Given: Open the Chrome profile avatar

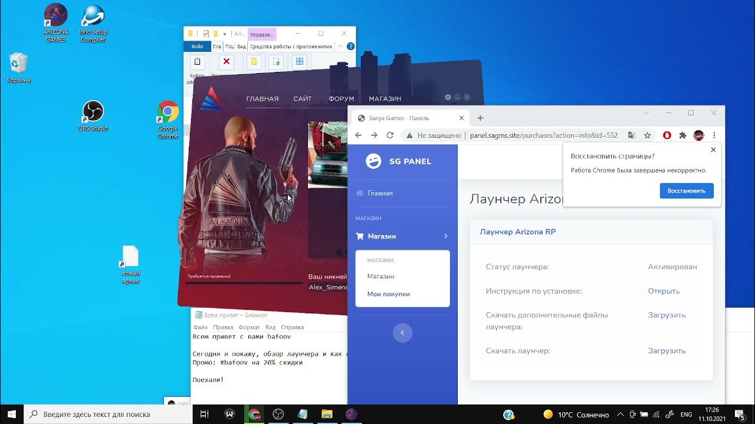Looking at the screenshot, I should (x=698, y=135).
